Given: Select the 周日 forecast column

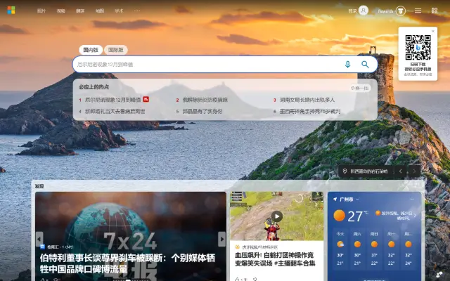Looking at the screenshot, I should 374,249.
